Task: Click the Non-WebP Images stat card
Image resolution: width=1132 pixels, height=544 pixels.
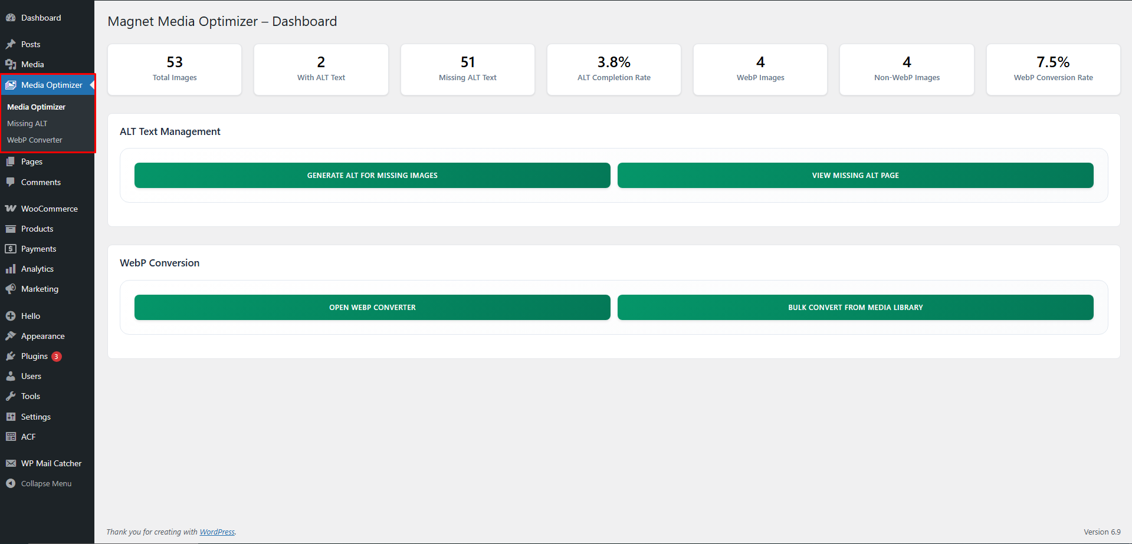Action: coord(907,70)
